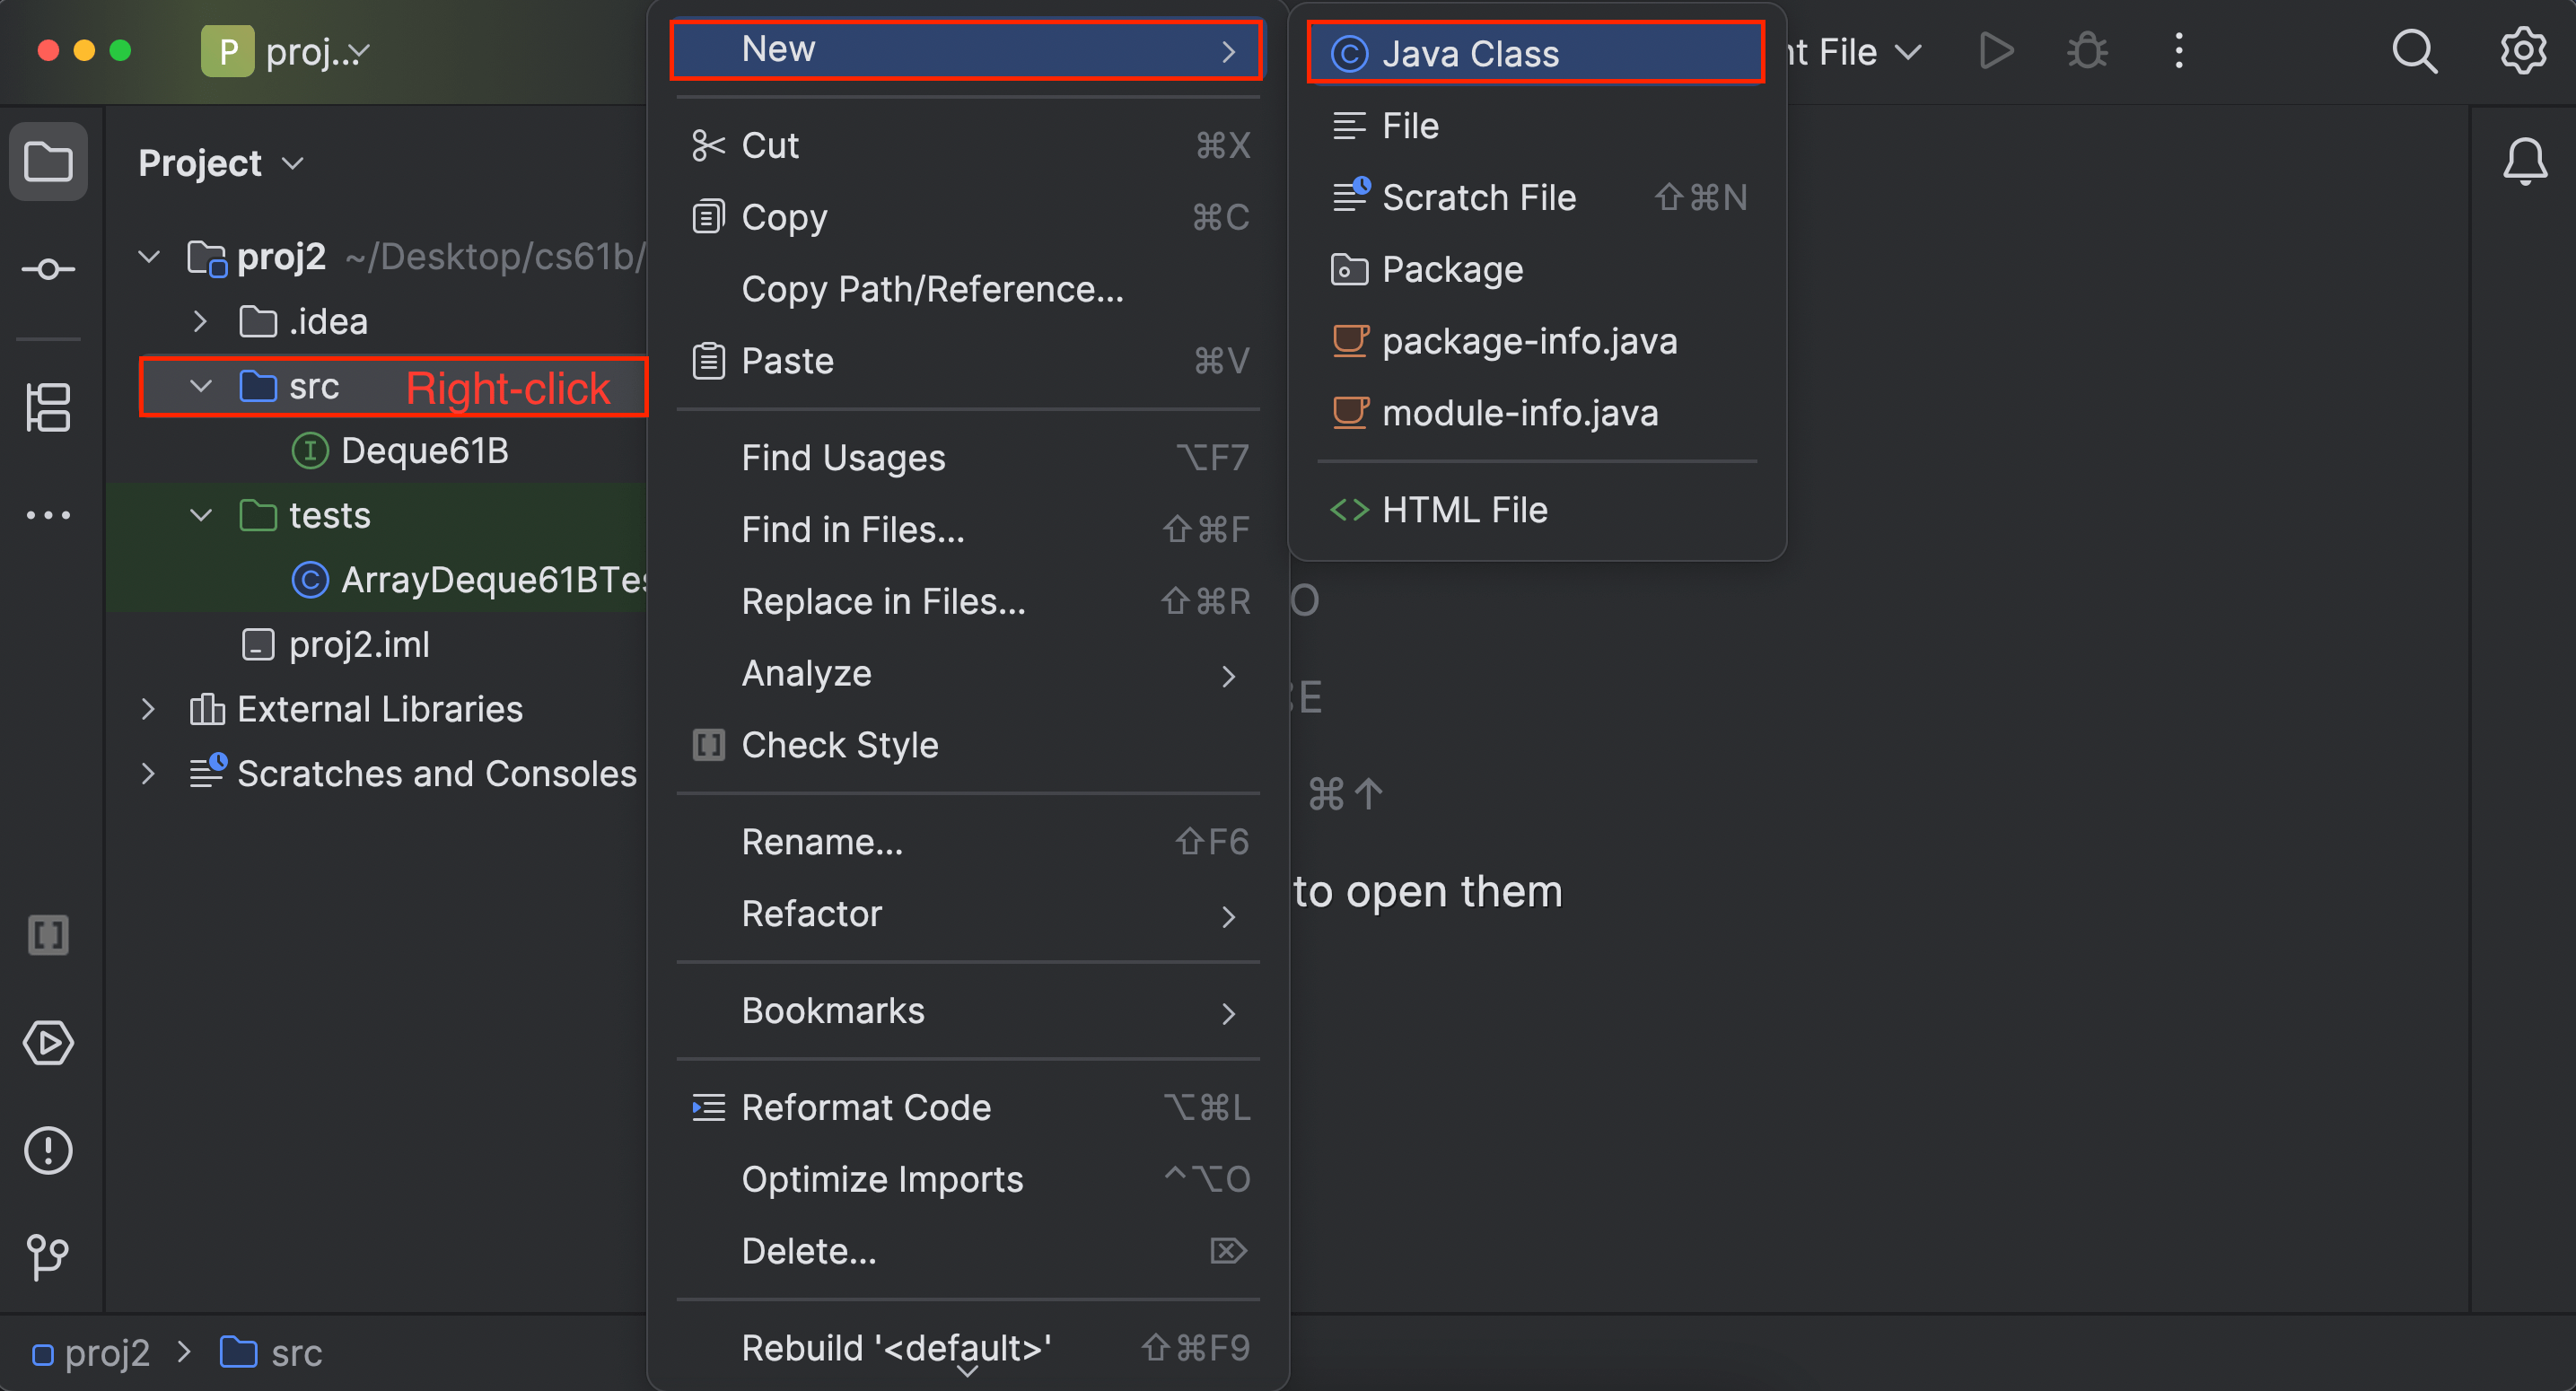Select Java Class from the New submenu
2576x1391 pixels.
point(1470,54)
